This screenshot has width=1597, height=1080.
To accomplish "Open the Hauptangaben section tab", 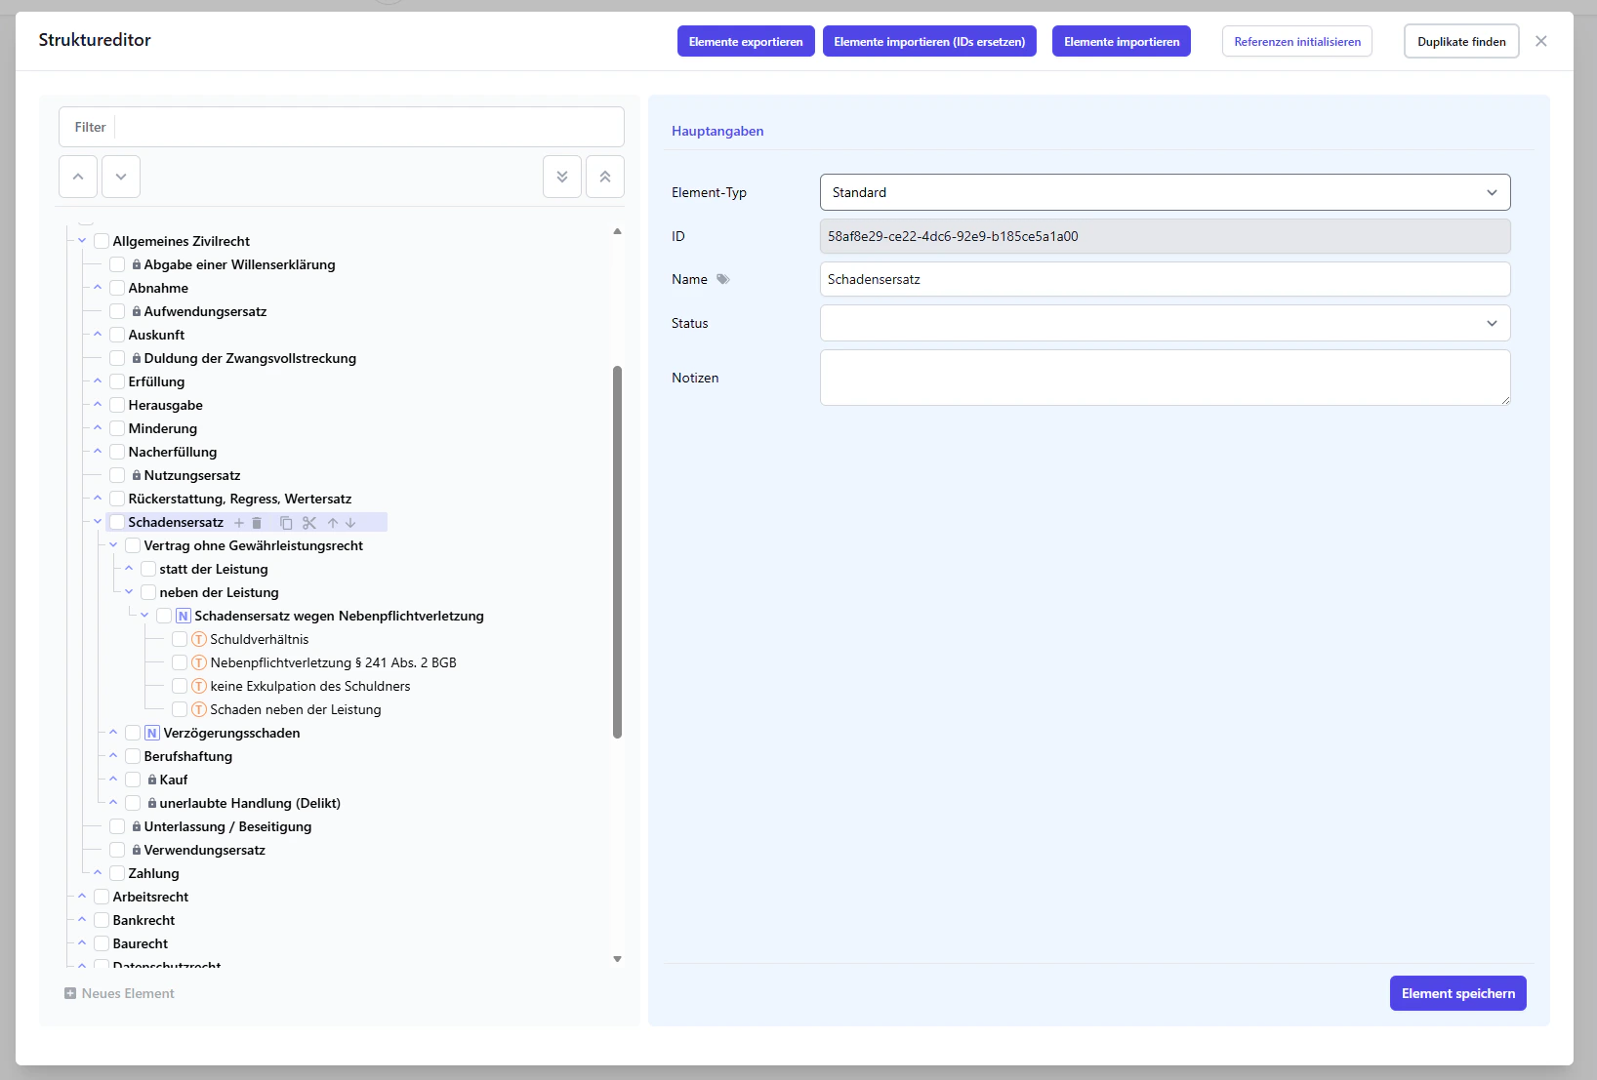I will click(717, 131).
